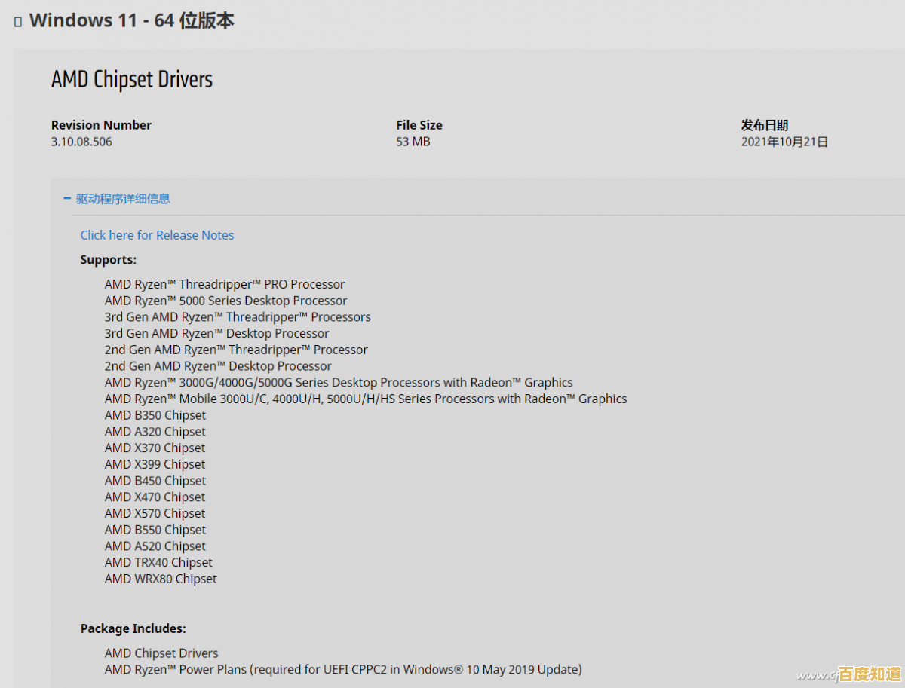Screen dimensions: 905x688
Task: Click the 发布日期 release date label
Action: point(765,125)
